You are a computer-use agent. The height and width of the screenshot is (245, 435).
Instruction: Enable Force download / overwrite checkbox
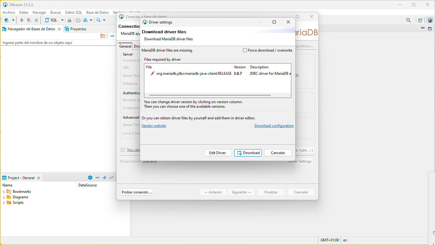coord(245,50)
